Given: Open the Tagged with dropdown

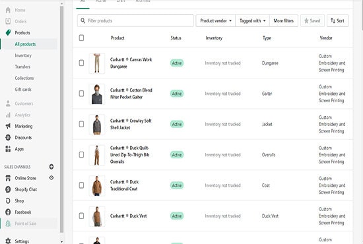Looking at the screenshot, I should (x=252, y=20).
